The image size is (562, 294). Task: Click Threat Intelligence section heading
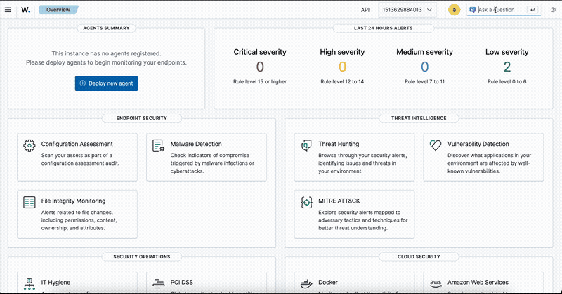click(419, 118)
